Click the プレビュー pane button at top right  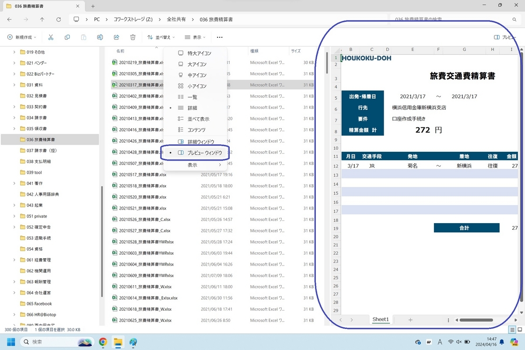506,37
